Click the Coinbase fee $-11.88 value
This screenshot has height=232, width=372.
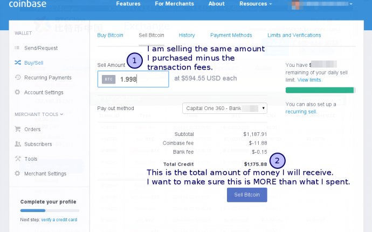258,143
